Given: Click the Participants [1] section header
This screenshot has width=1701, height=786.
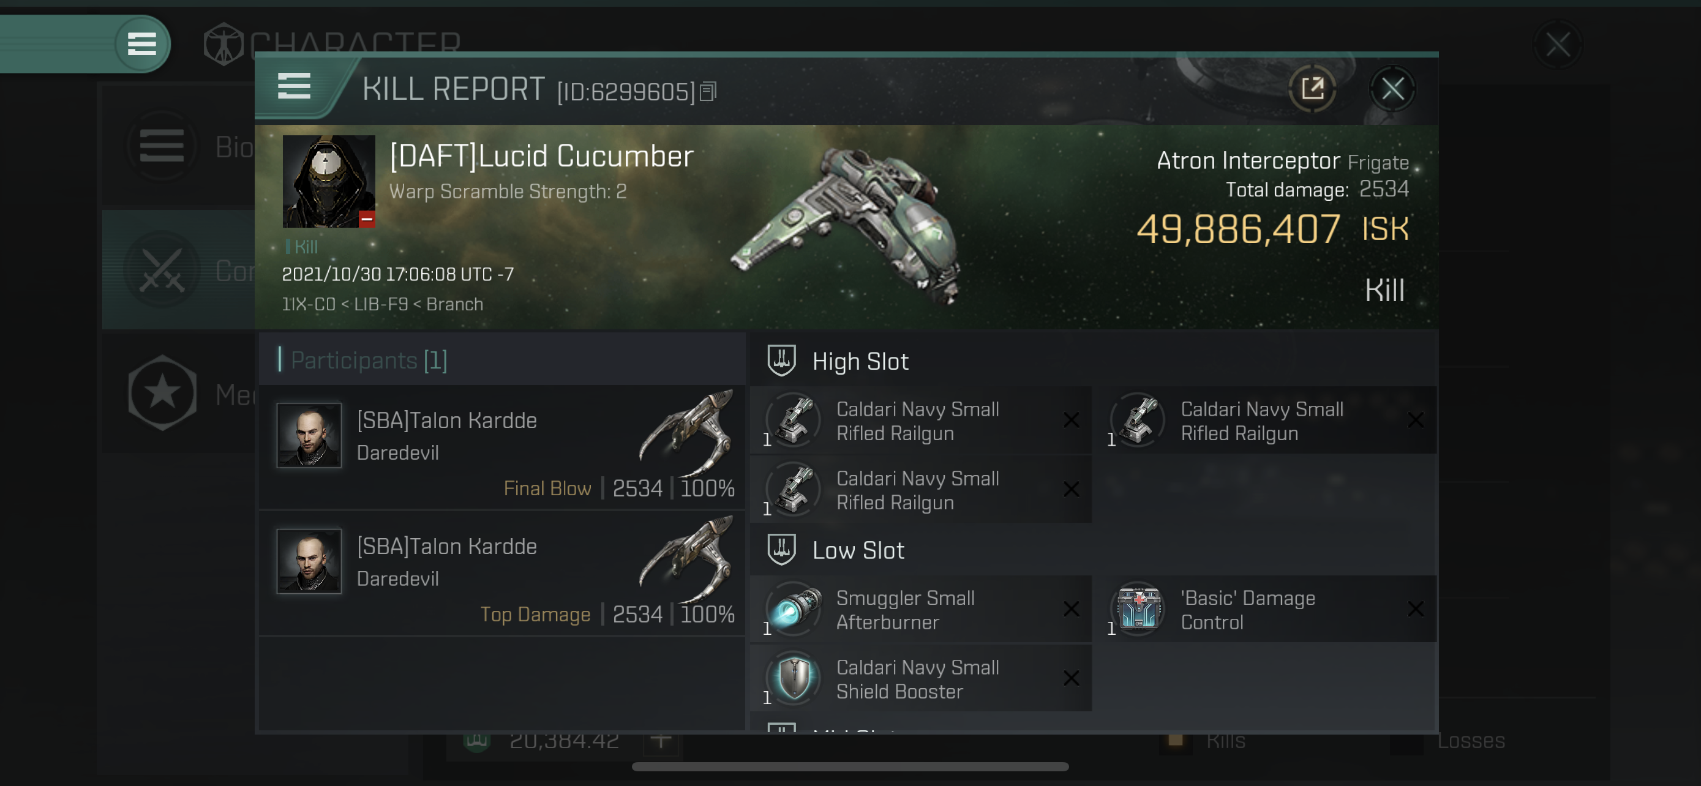Looking at the screenshot, I should click(368, 360).
